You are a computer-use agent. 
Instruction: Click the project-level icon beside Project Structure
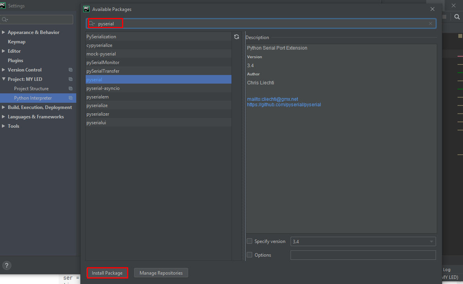(x=70, y=89)
